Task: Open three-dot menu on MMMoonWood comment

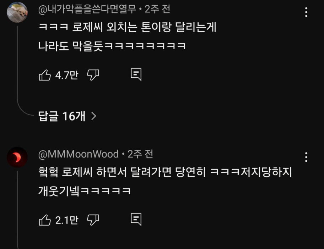Action: point(306,157)
